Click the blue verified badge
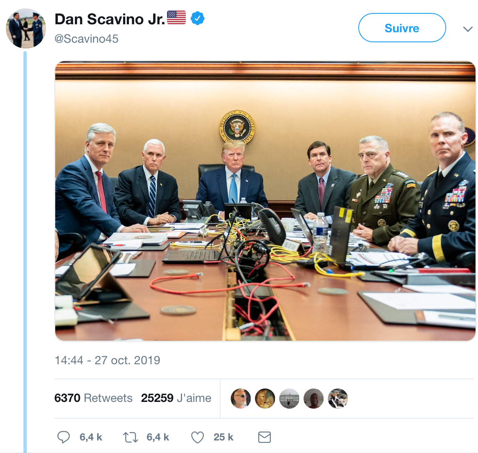The height and width of the screenshot is (453, 478). [198, 18]
